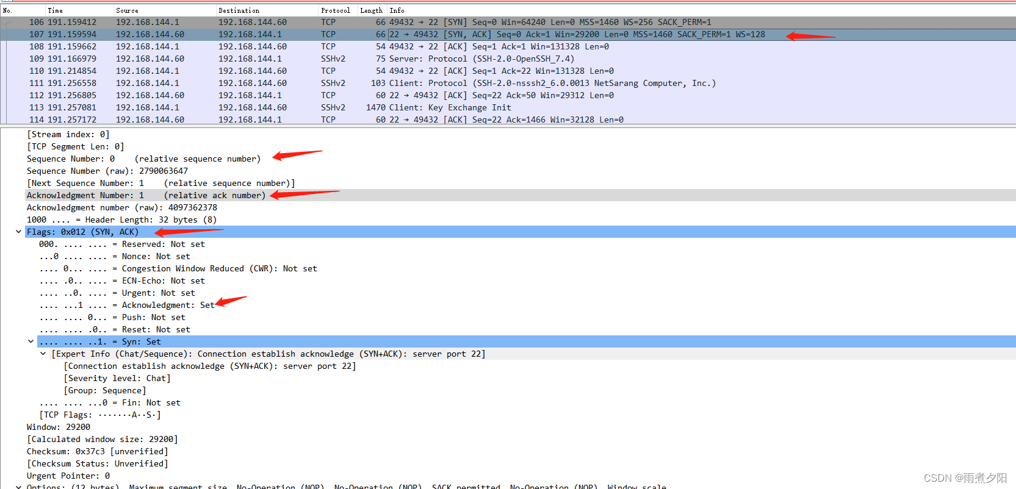Sort by the Destination column header

[x=267, y=10]
